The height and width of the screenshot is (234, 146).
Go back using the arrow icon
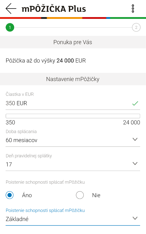click(11, 9)
